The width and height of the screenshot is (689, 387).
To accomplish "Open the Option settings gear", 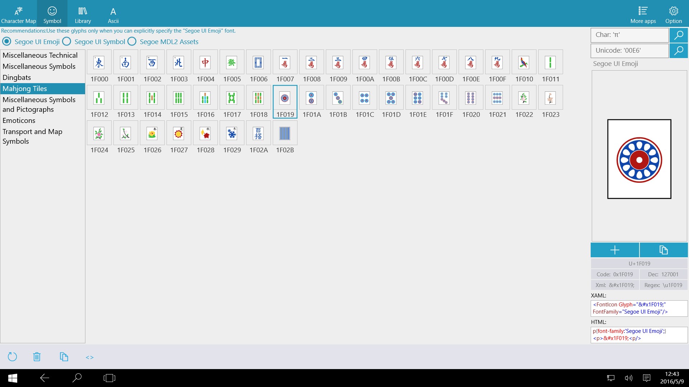I will [x=673, y=14].
